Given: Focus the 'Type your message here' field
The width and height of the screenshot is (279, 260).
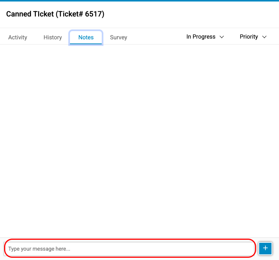Looking at the screenshot, I should [129, 248].
